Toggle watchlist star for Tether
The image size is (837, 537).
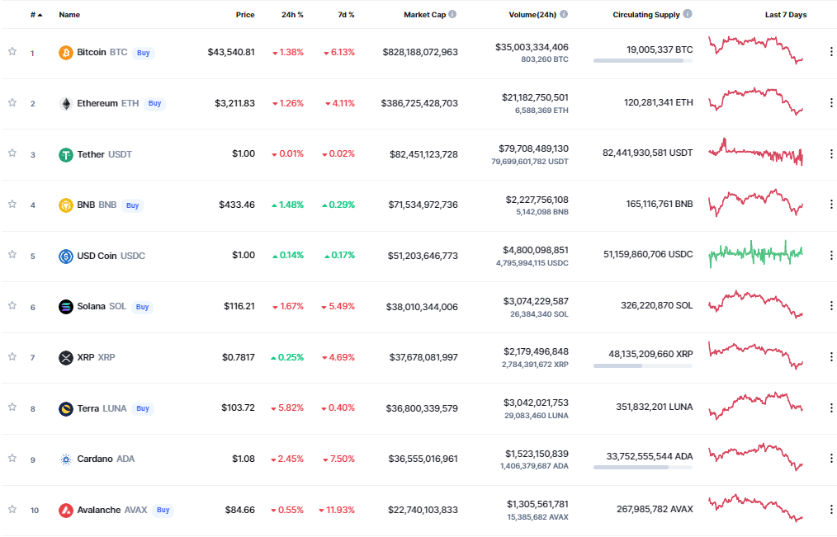point(12,153)
